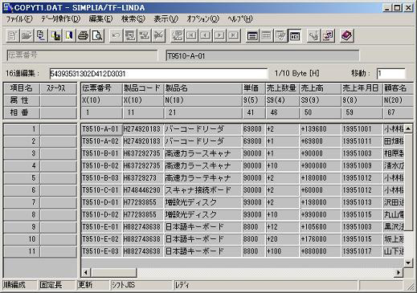
Task: Open print preview with the magnifier page icon
Action: coord(97,35)
